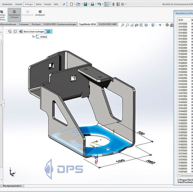Create a new document

[71, 4]
